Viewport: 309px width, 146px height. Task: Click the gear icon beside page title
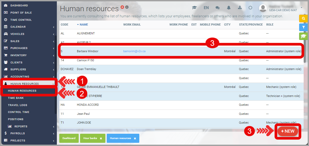pyautogui.click(x=127, y=7)
